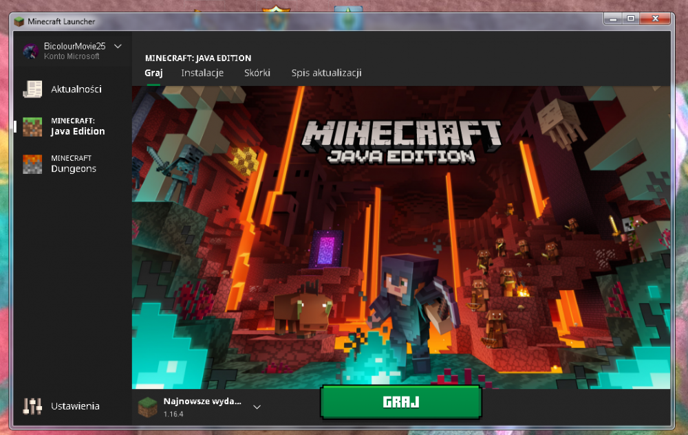Click the Minecraft Dungeons game icon
Image resolution: width=688 pixels, height=435 pixels.
(x=32, y=164)
